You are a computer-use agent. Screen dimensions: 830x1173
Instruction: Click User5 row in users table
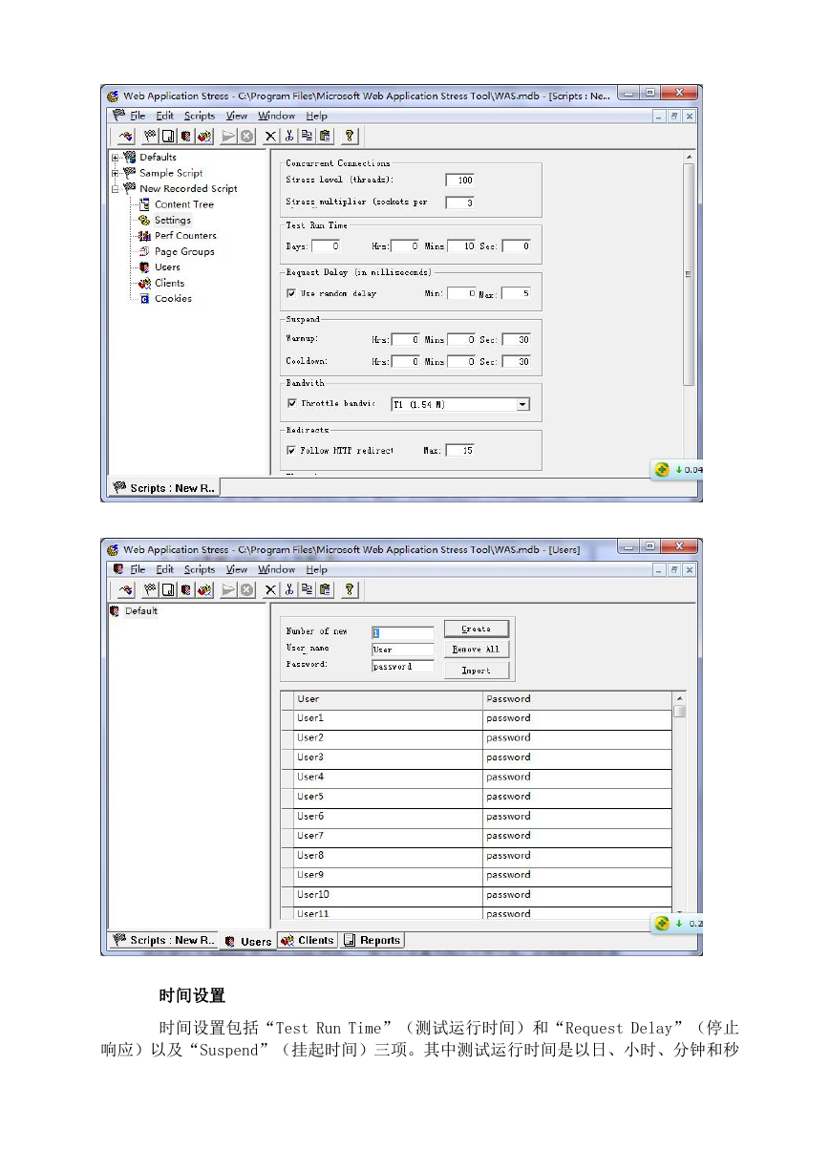(x=476, y=797)
